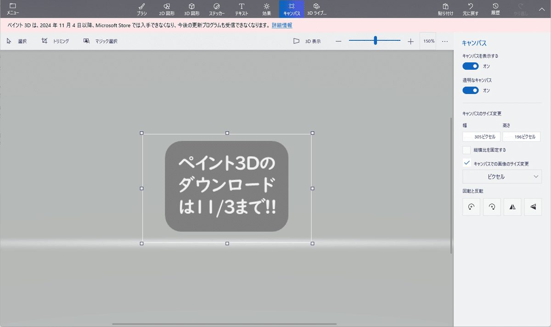This screenshot has width=551, height=327.
Task: Uncheck キャンバスでの画像のサイズ変更
Action: 467,163
